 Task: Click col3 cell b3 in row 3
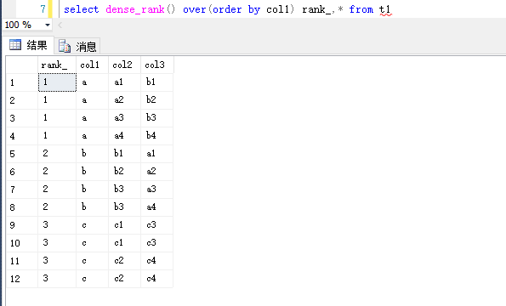[157, 118]
